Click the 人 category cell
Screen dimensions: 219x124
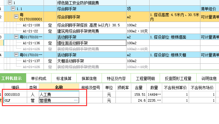tap(33, 94)
